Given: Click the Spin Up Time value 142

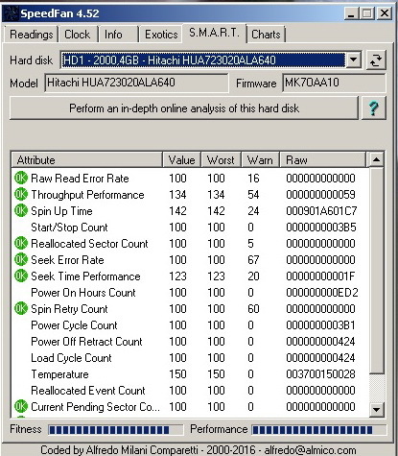Looking at the screenshot, I should click(x=177, y=211).
